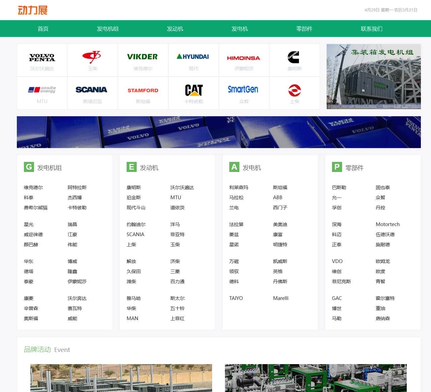Select 威迩徕德 brand link

pyautogui.click(x=33, y=234)
